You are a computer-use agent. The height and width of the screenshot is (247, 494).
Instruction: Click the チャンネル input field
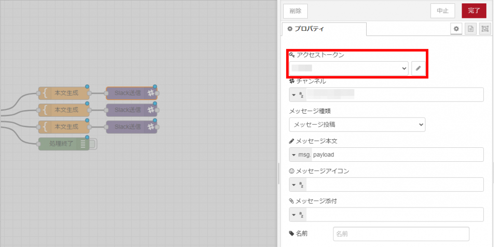point(395,94)
